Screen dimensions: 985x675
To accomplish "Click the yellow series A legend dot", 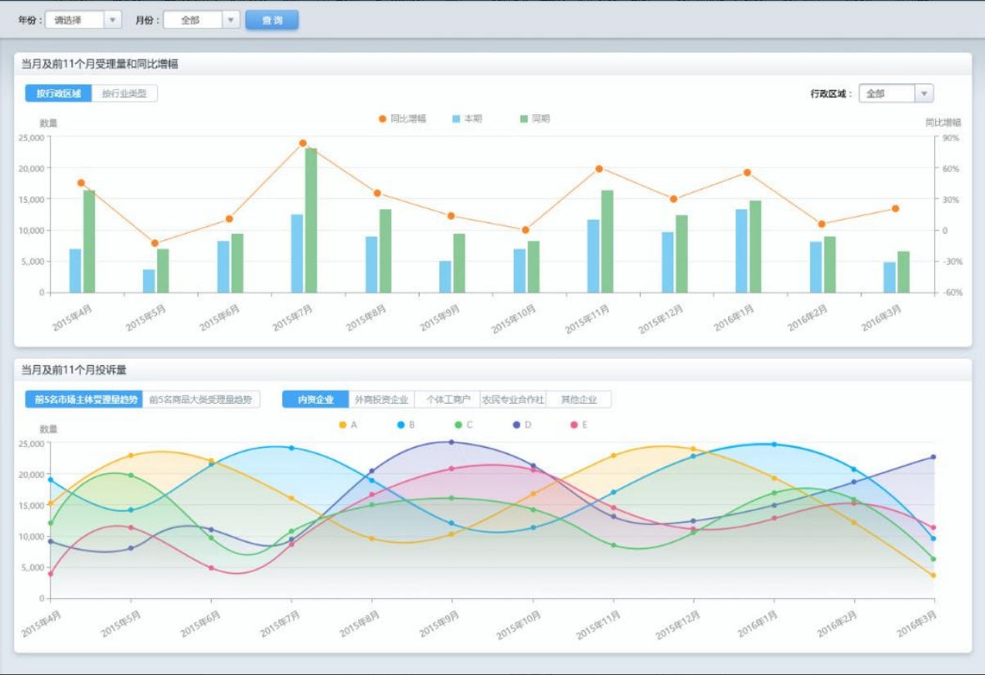I will point(343,425).
